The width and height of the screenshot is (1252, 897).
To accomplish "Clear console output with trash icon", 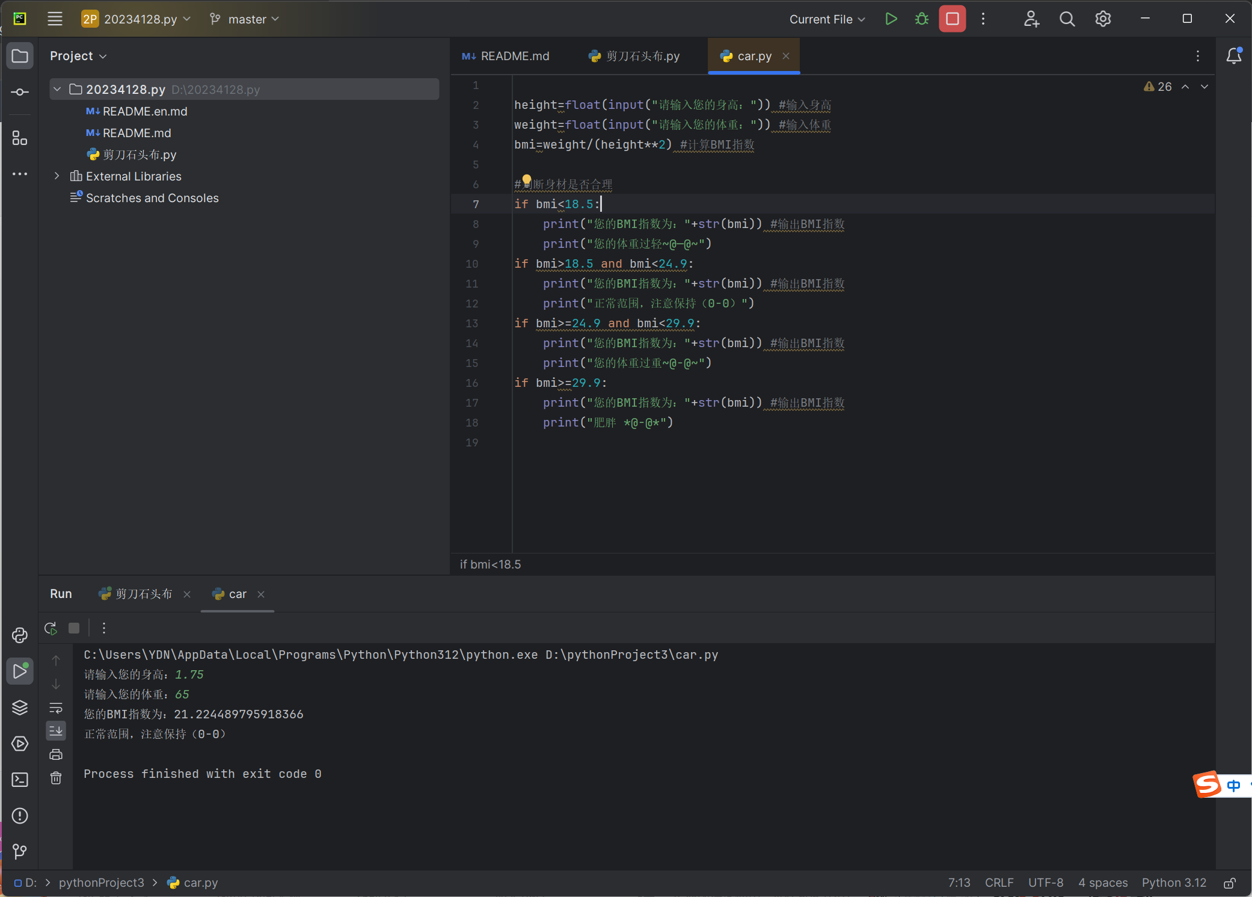I will 56,778.
